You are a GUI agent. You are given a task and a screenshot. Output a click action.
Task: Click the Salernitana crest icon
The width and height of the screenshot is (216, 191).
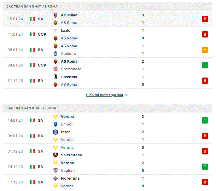point(55,155)
